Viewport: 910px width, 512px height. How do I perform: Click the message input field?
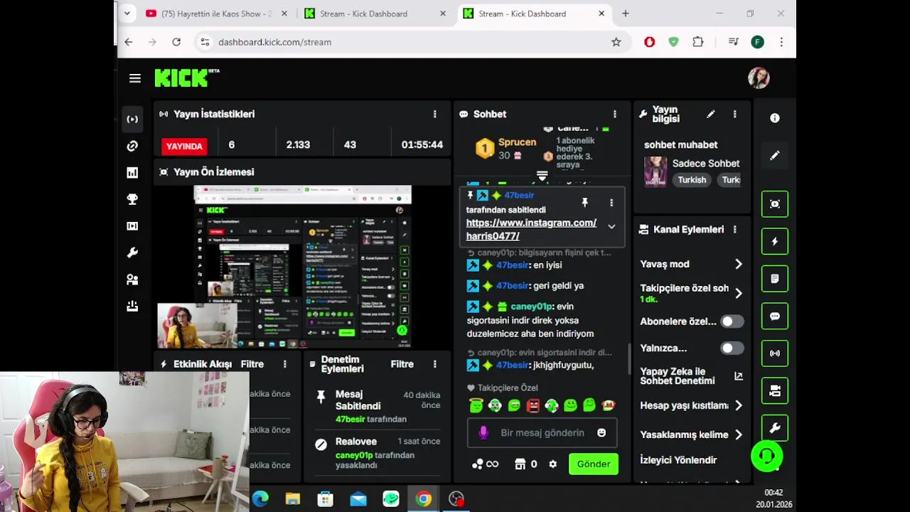tap(542, 432)
